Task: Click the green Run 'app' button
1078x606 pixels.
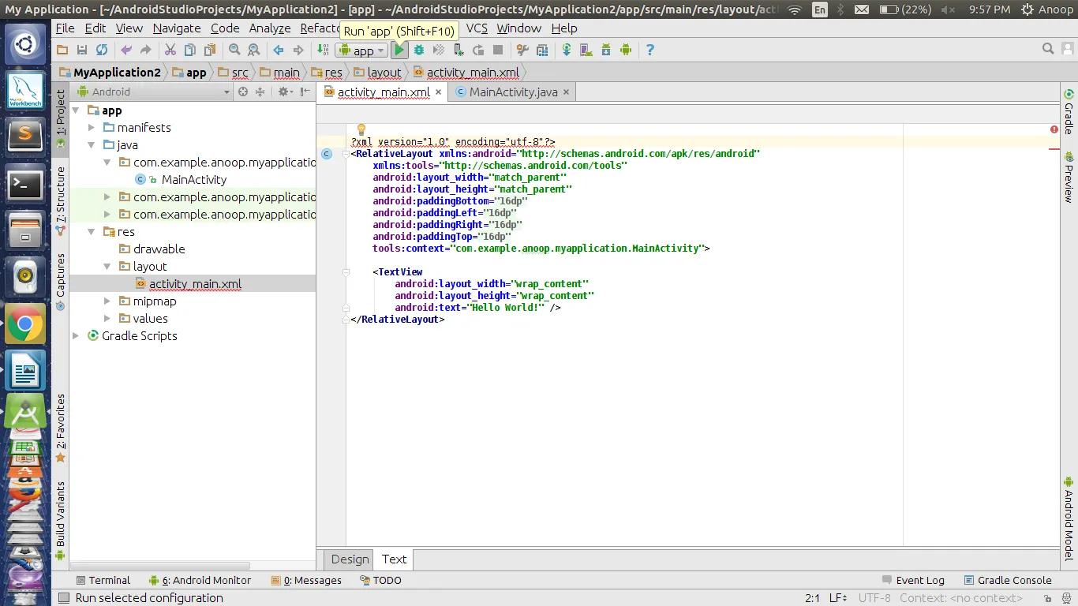Action: tap(399, 50)
